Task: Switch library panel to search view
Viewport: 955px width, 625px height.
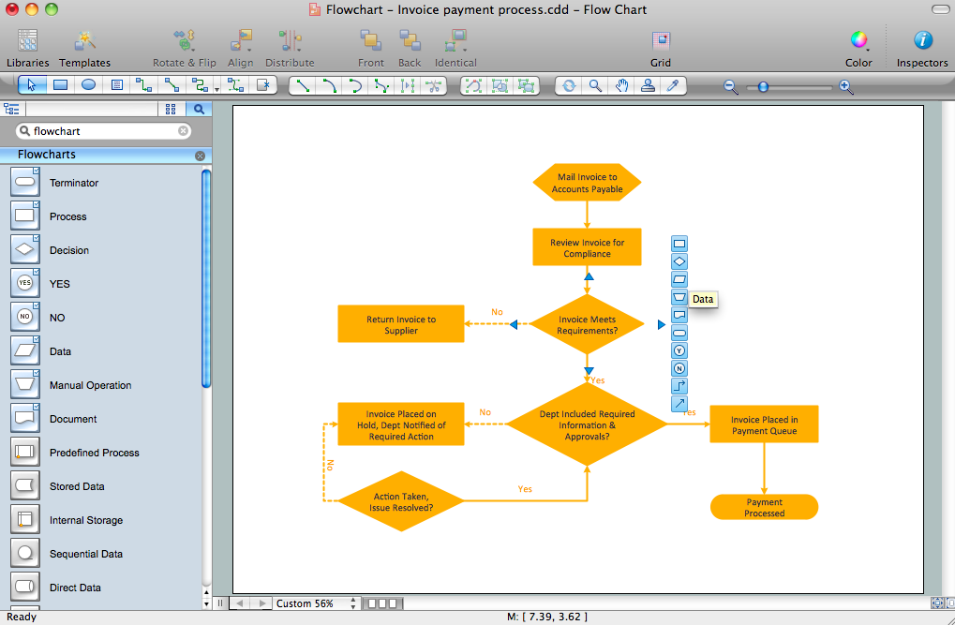Action: [199, 110]
